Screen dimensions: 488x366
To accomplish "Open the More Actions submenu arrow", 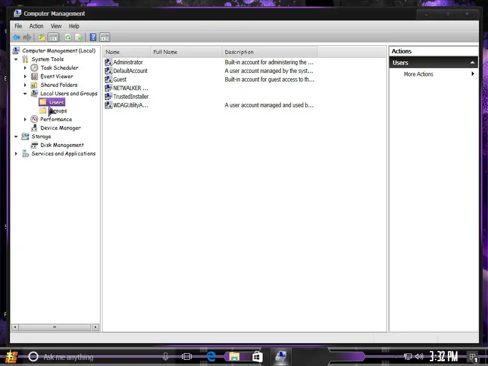I will pos(473,74).
